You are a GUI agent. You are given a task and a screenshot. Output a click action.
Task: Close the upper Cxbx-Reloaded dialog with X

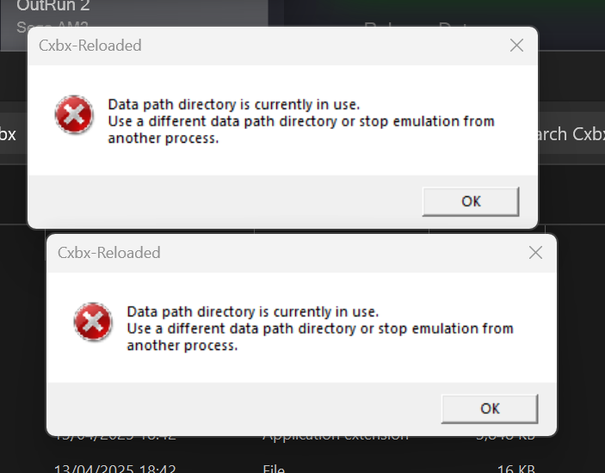pos(516,46)
